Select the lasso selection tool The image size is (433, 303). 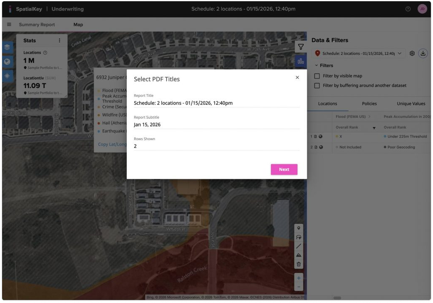point(299,237)
